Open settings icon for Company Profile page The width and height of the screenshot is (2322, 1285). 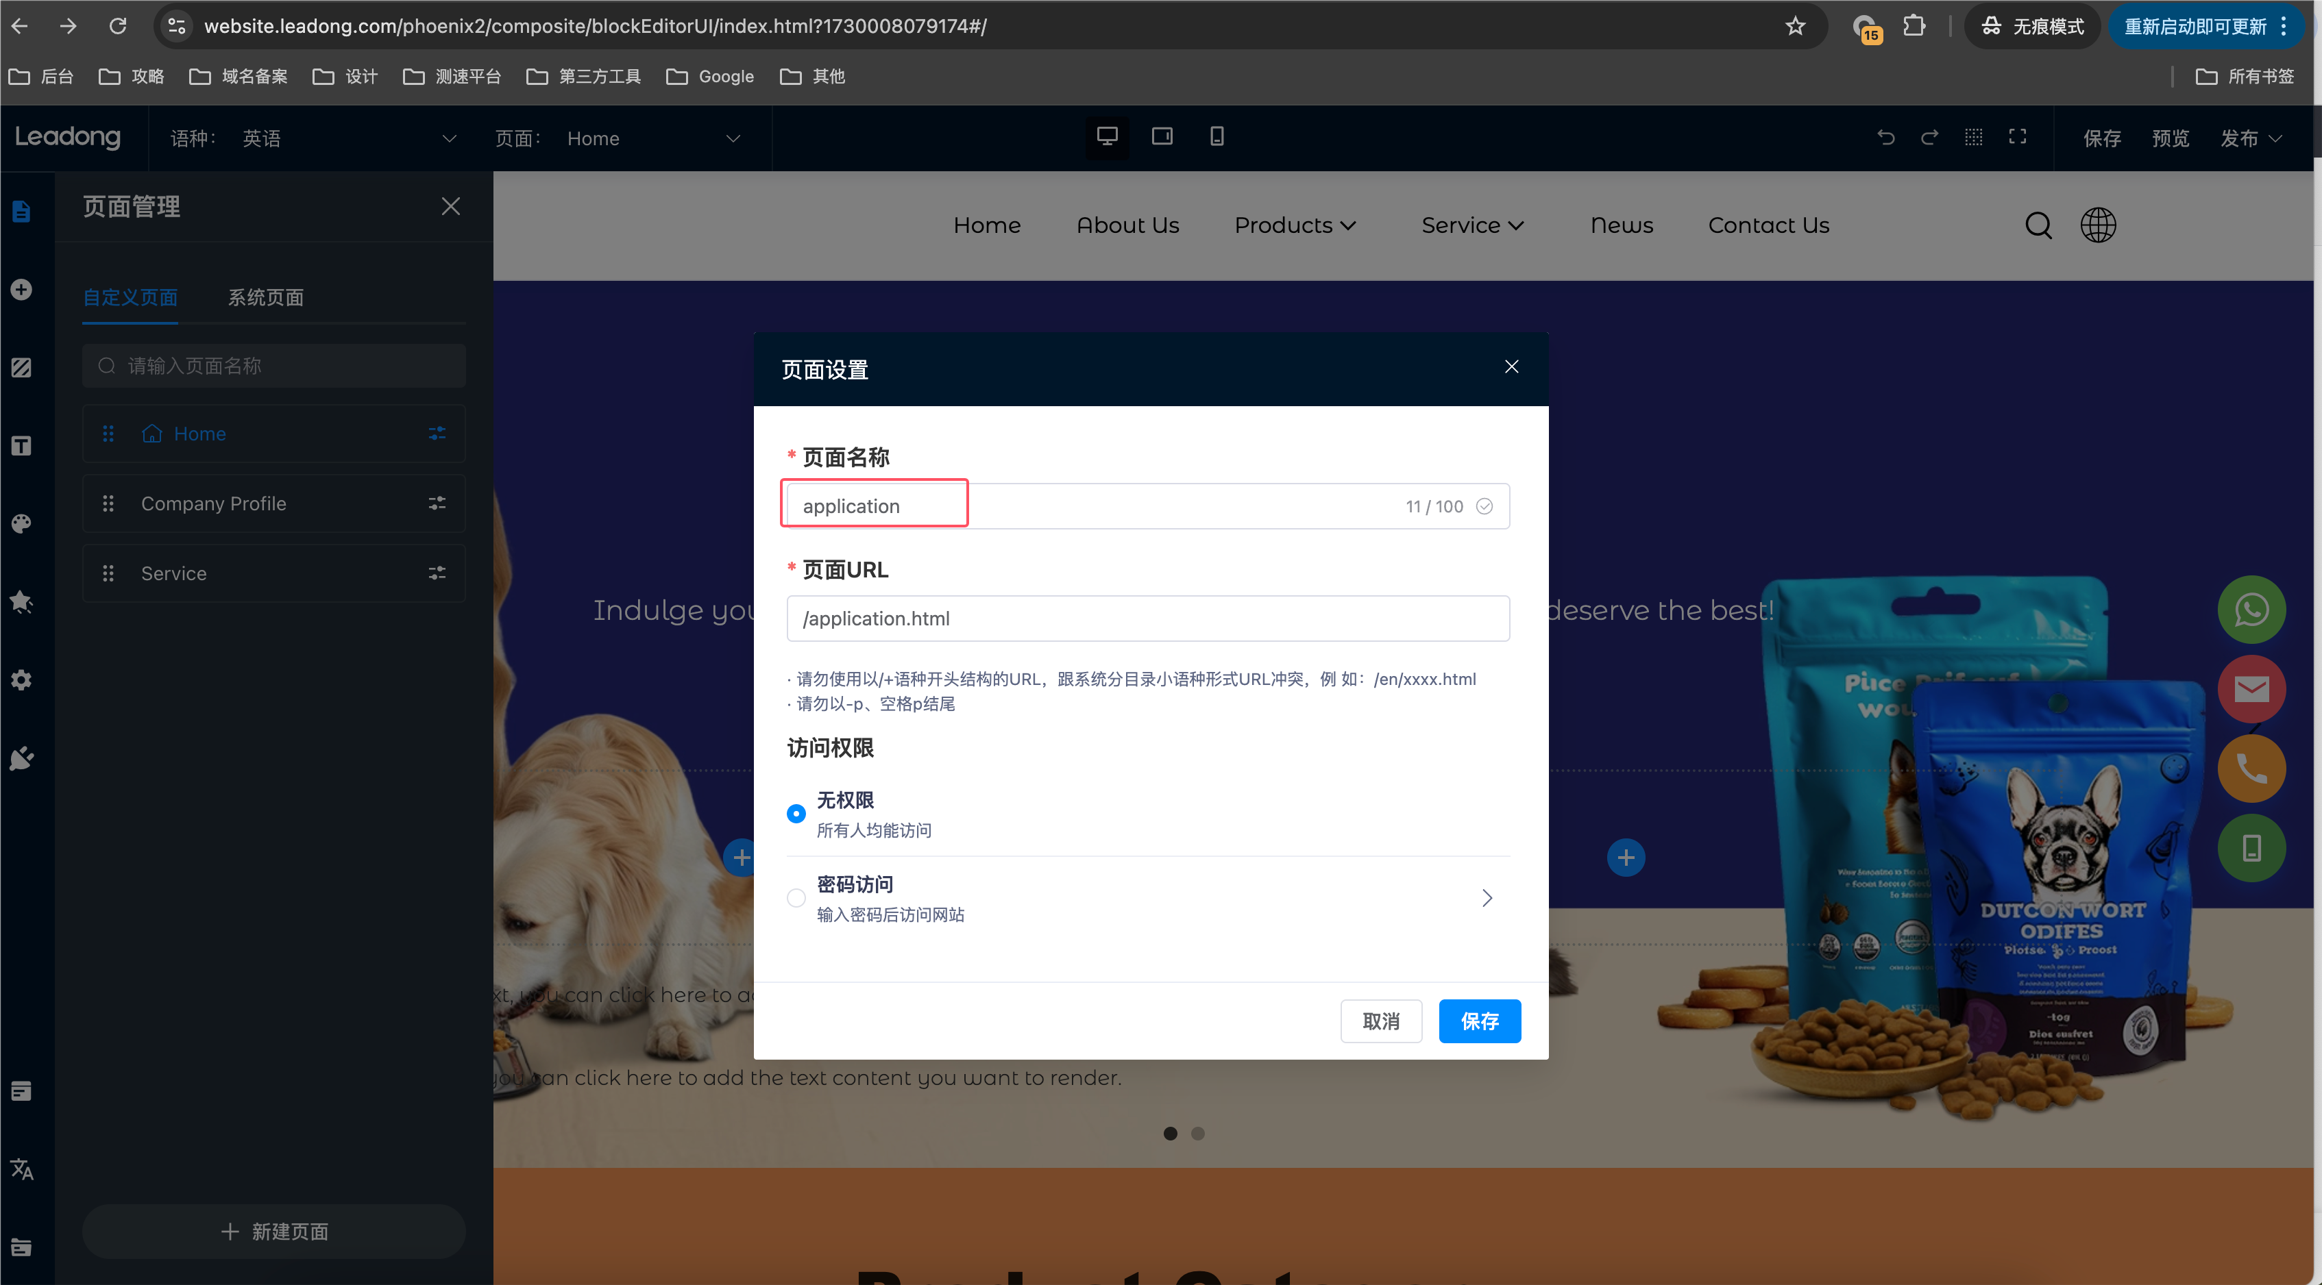437,503
